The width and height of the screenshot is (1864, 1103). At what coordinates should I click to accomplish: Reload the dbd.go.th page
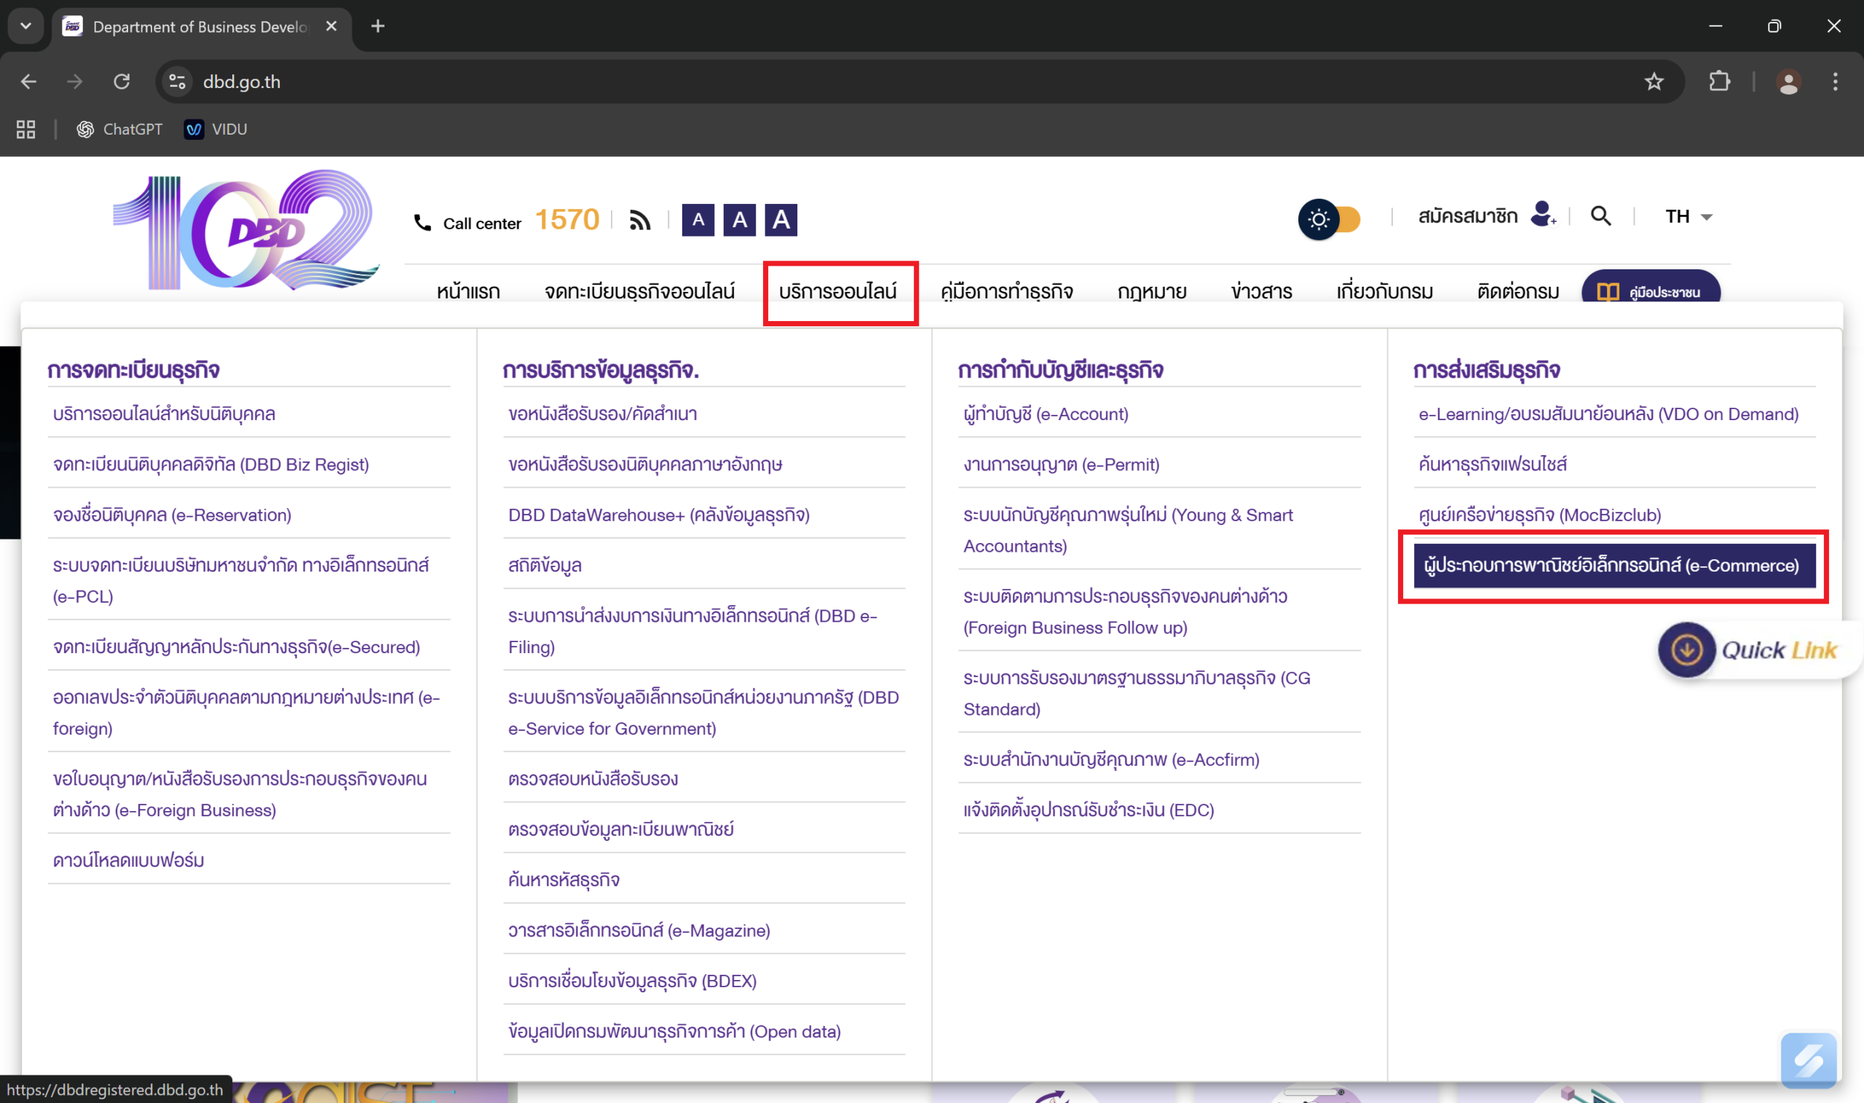pos(122,82)
